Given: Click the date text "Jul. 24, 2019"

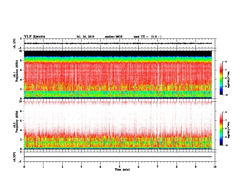Looking at the screenshot, I should pyautogui.click(x=85, y=37).
